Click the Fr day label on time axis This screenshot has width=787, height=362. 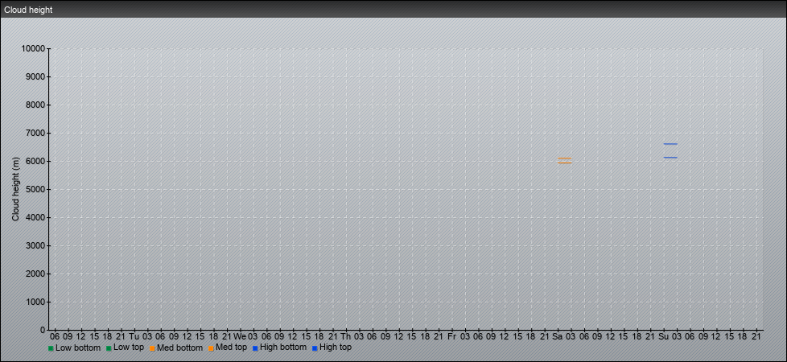pos(451,336)
